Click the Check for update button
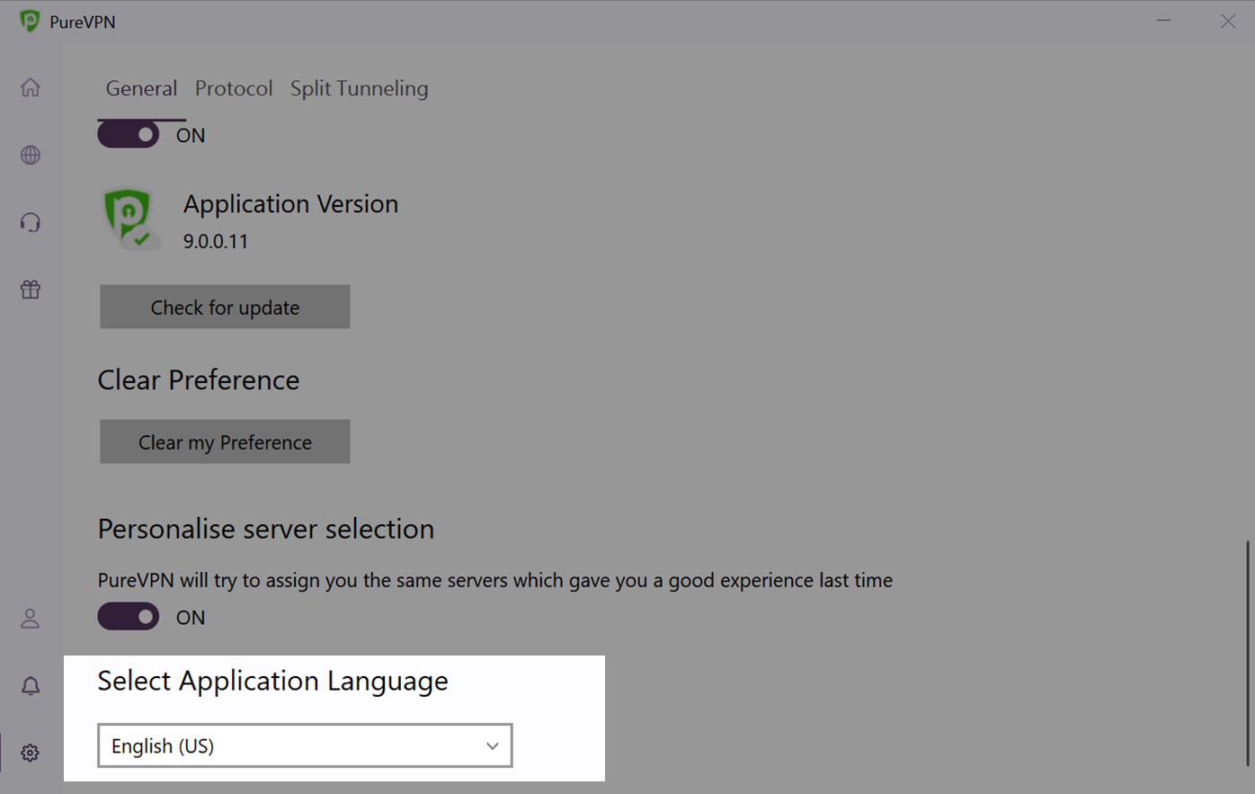Image resolution: width=1255 pixels, height=794 pixels. point(225,307)
